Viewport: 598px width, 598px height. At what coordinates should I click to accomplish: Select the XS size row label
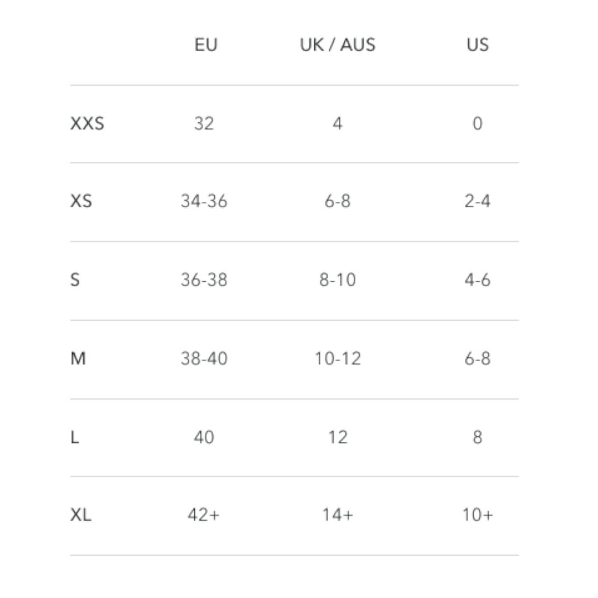coord(81,201)
